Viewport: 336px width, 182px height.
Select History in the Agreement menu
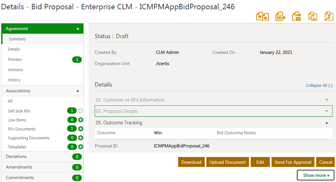click(x=14, y=80)
